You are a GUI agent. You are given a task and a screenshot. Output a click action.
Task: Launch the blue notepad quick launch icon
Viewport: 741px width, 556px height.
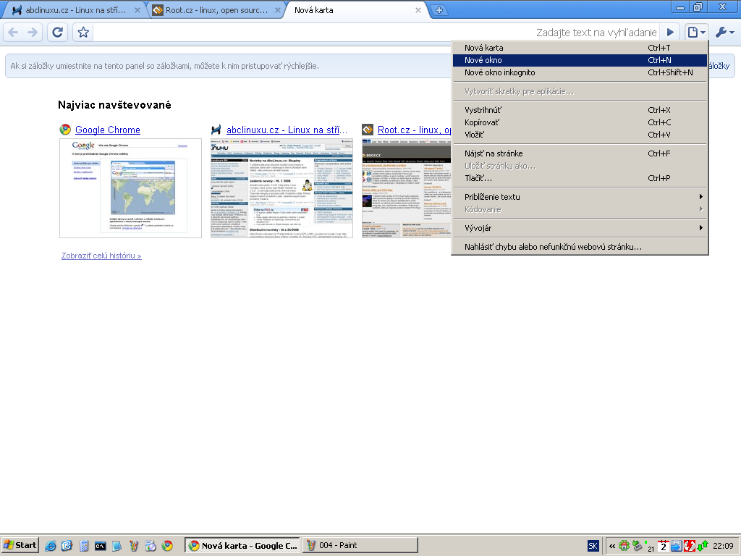click(x=117, y=546)
